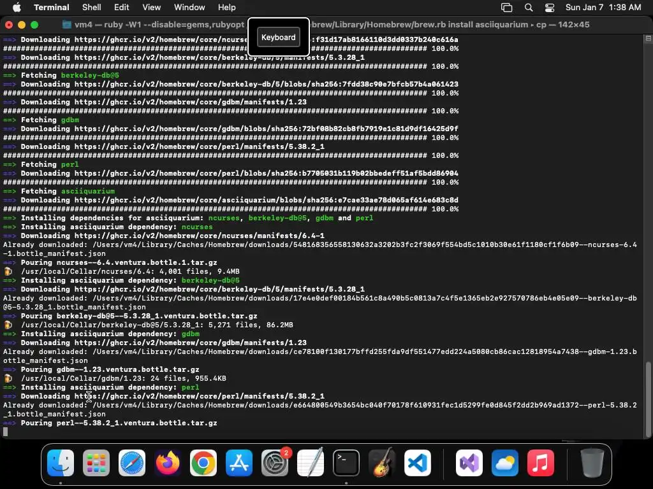653x489 pixels.
Task: Open the Shell menu
Action: (92, 7)
